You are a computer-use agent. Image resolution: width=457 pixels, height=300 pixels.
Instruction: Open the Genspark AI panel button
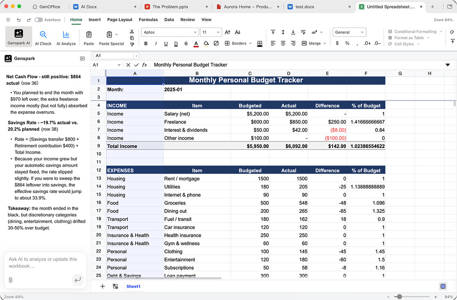19,37
